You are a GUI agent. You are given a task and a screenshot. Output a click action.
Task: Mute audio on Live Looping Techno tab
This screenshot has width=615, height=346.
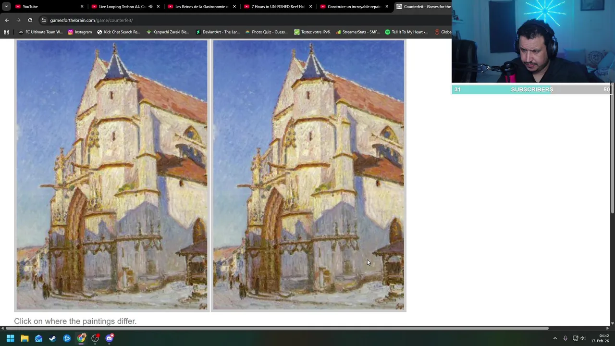150,7
